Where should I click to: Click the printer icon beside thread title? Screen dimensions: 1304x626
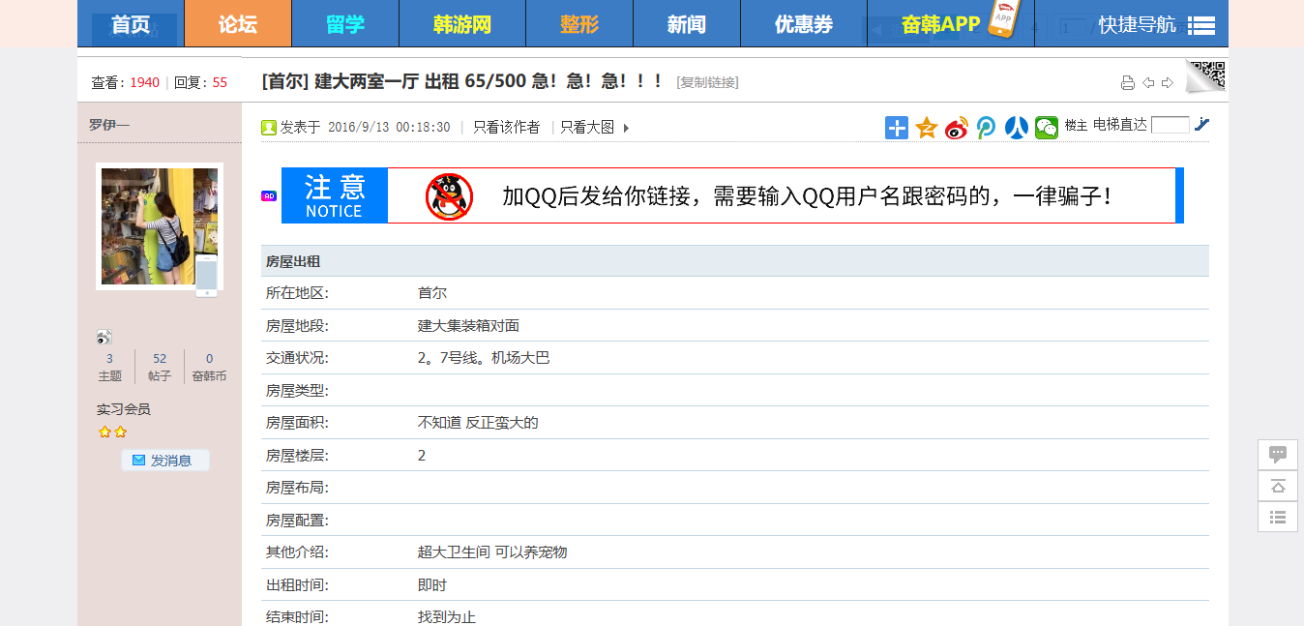(1127, 83)
